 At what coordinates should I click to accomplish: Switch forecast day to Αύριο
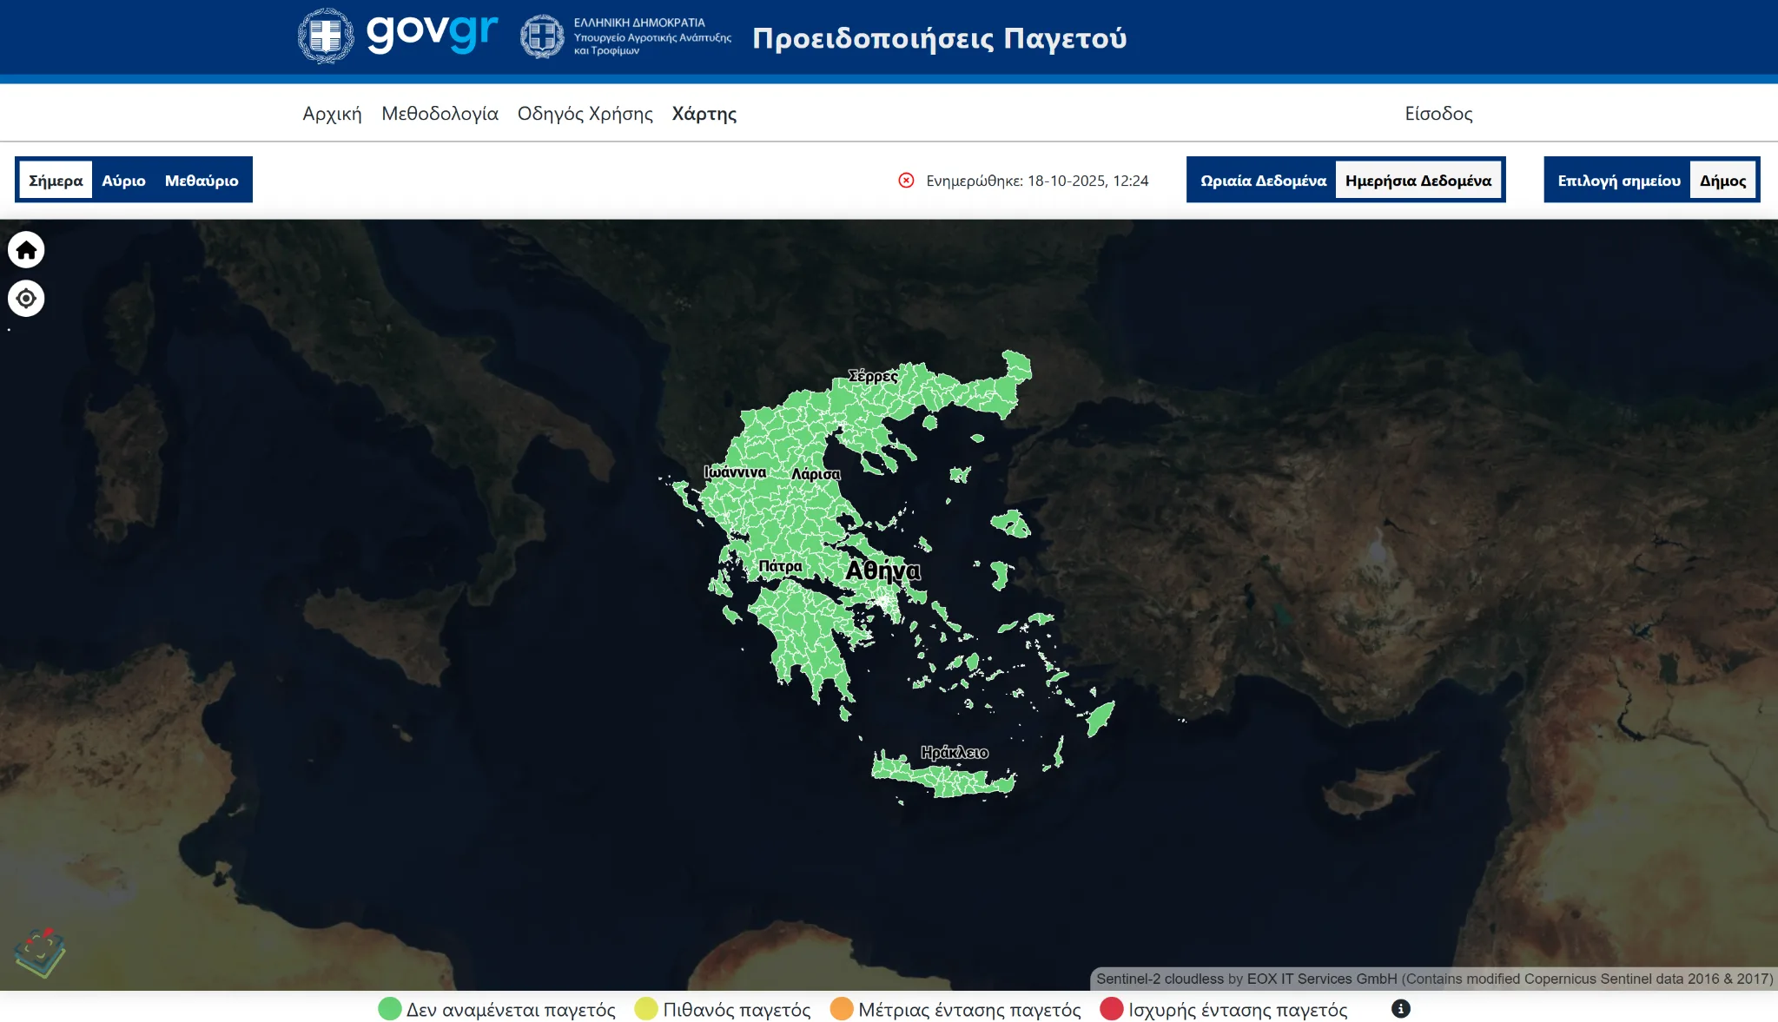coord(122,181)
